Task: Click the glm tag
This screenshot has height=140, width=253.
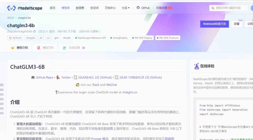Action: [56, 38]
